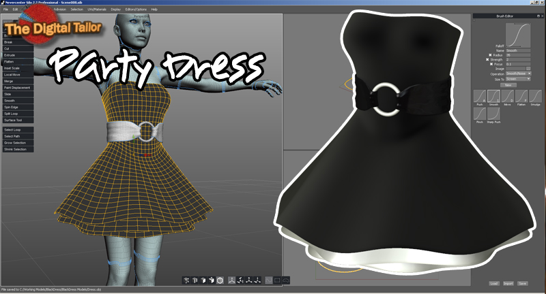This screenshot has height=294, width=546.
Task: Choose the Local Move tool button
Action: [18, 75]
